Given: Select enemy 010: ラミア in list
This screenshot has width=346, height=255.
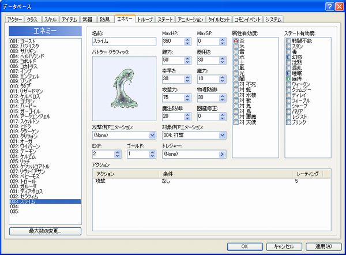Looking at the screenshot, I should coord(45,86).
